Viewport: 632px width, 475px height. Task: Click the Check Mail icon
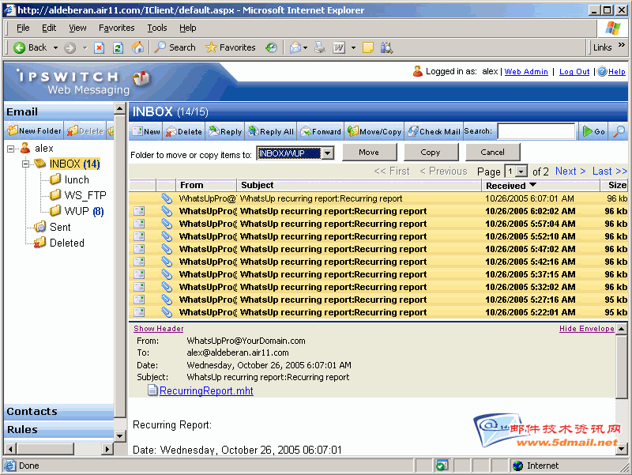click(412, 132)
